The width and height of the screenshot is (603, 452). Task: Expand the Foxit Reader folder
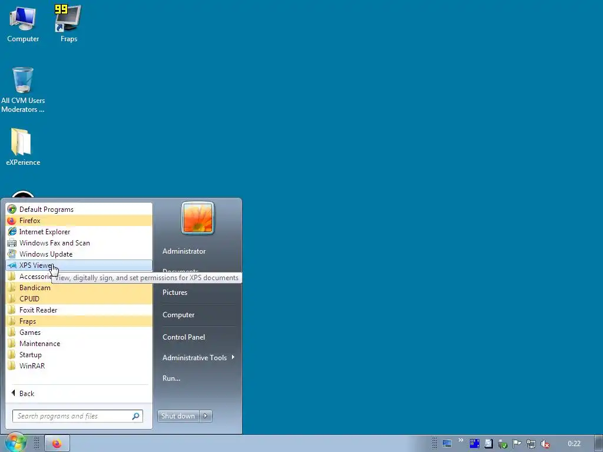pyautogui.click(x=79, y=310)
